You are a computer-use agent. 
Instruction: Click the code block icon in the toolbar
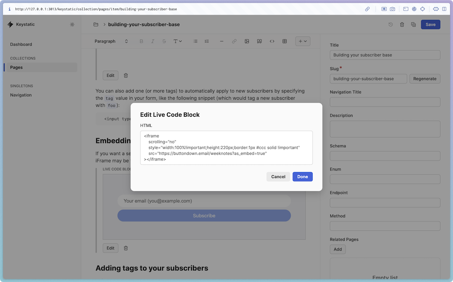click(272, 41)
